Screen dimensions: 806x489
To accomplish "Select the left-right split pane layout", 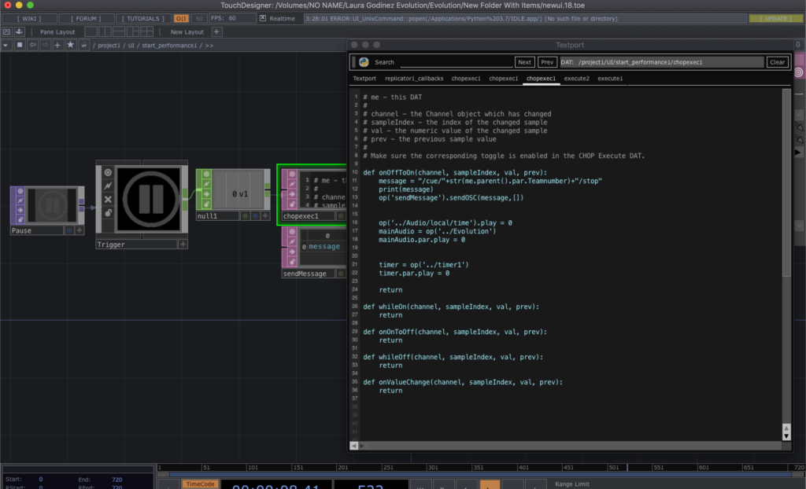I will pyautogui.click(x=105, y=32).
